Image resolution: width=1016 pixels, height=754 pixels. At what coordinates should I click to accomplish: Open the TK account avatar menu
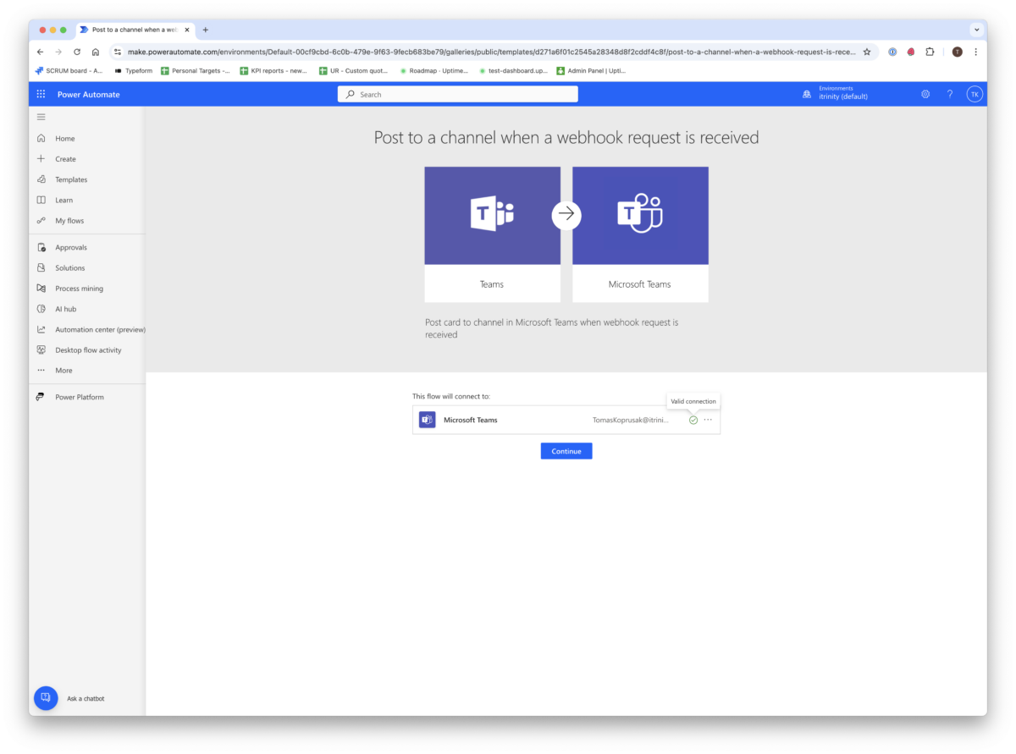coord(975,94)
